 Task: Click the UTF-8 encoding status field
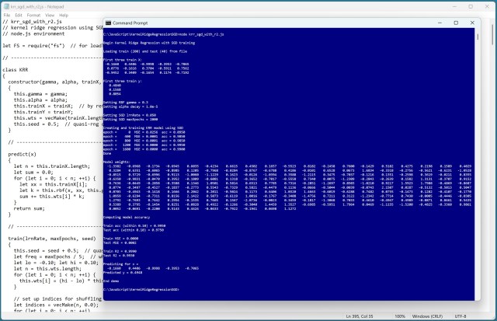point(461,316)
